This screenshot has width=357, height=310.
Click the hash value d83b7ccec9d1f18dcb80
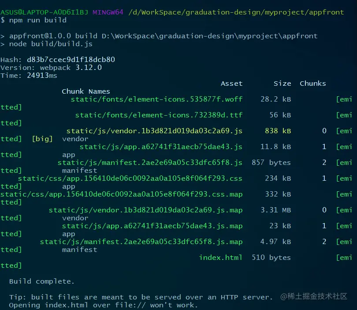click(x=71, y=60)
